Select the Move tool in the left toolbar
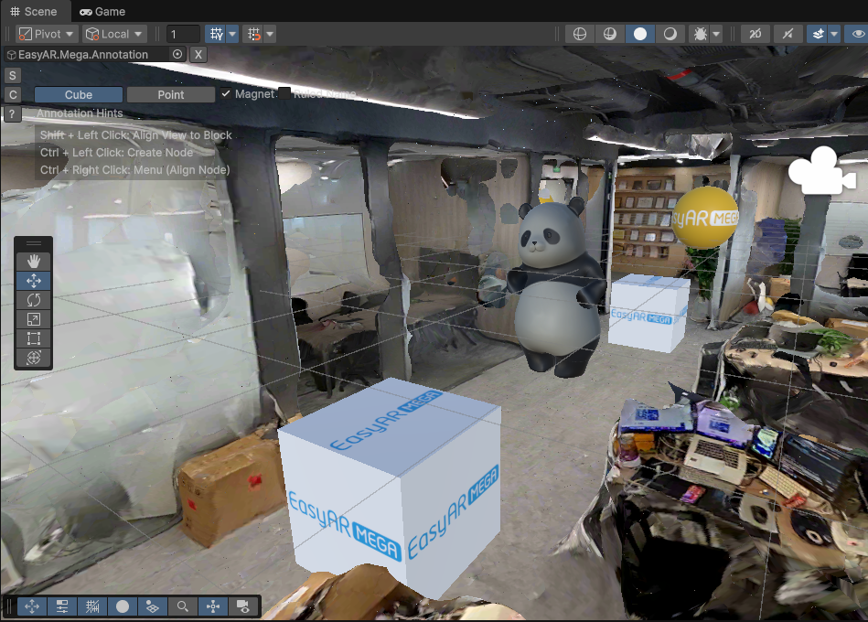Viewport: 868px width, 622px height. coord(33,280)
